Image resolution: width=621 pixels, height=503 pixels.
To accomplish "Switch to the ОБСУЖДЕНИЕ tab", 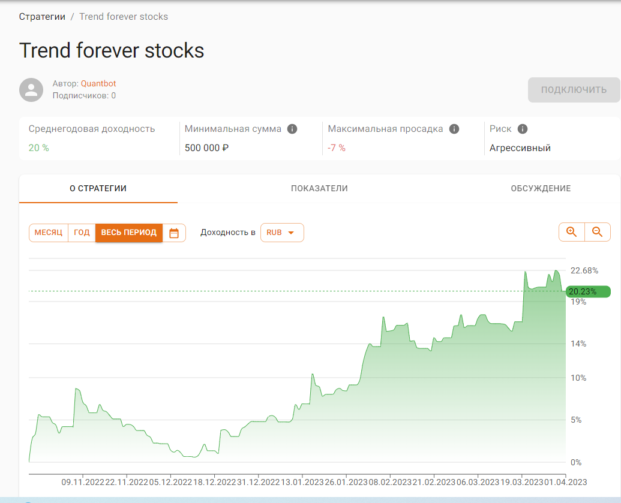I will tap(541, 189).
